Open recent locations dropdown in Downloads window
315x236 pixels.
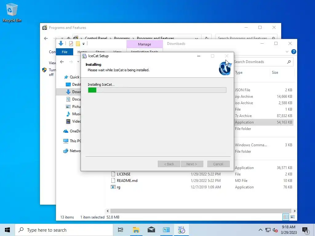(78, 61)
